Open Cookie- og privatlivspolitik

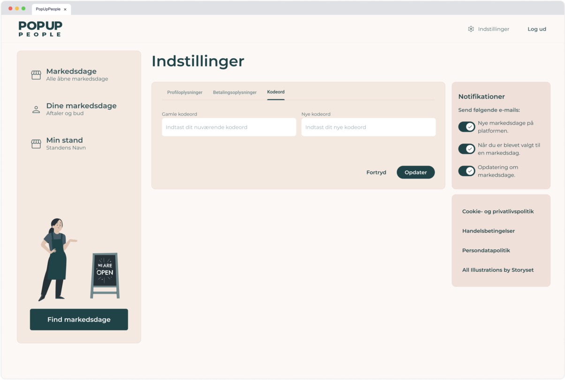[x=498, y=211]
